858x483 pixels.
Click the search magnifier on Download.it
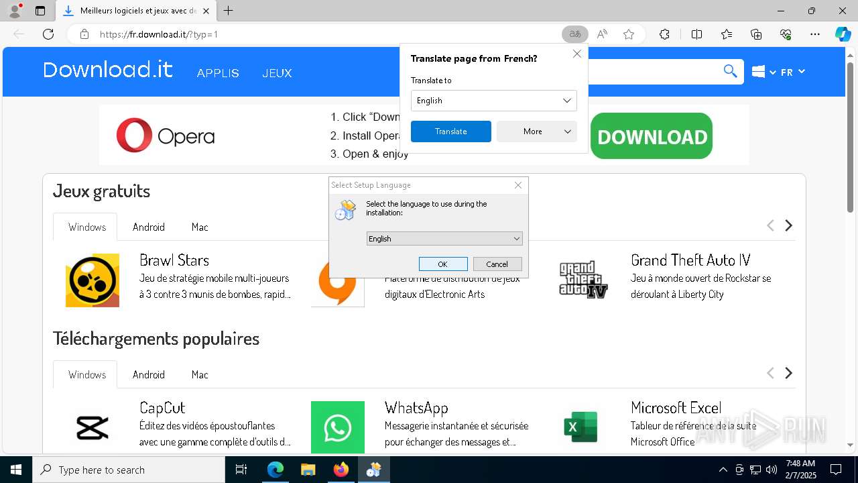[x=730, y=71]
